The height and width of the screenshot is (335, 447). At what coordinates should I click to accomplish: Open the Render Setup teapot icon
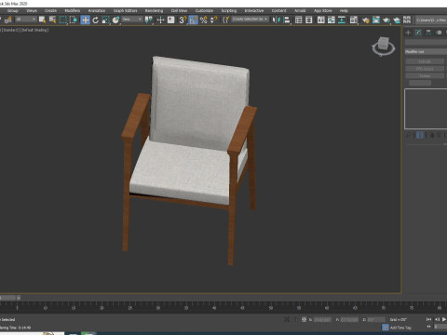pos(366,20)
